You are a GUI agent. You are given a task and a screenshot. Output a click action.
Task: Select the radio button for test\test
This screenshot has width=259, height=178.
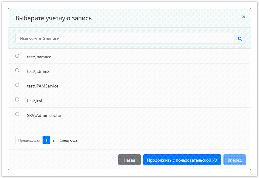click(x=17, y=100)
